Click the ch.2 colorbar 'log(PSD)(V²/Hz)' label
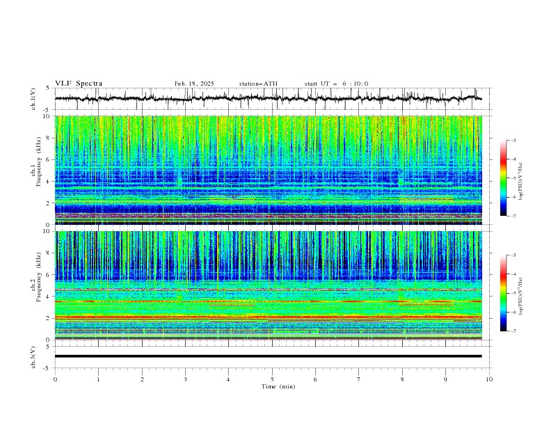This screenshot has height=426, width=551. (521, 297)
